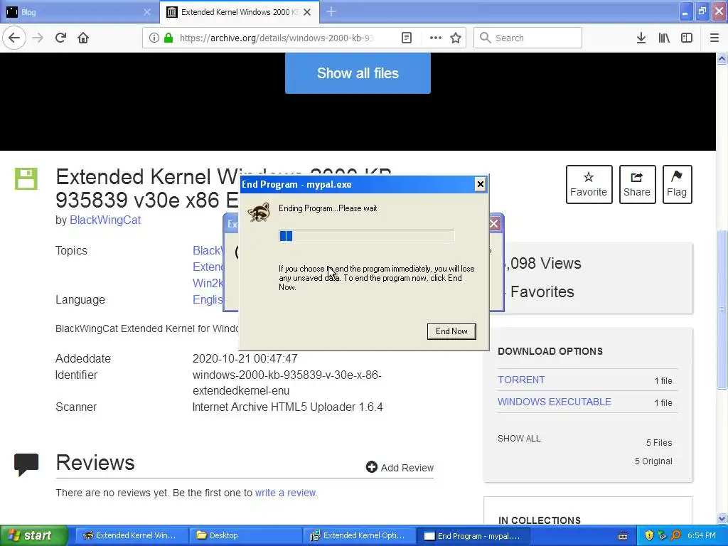This screenshot has height=546, width=728.
Task: Click the on-screen keyboard icon in the taskbar
Action: click(623, 536)
